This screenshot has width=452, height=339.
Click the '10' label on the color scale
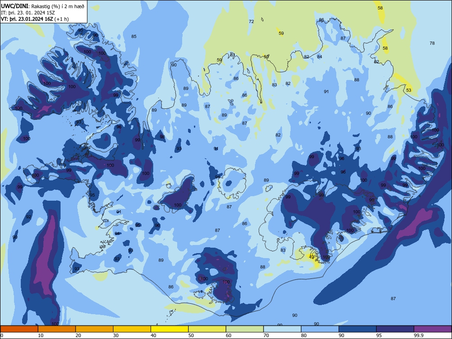tap(41, 335)
